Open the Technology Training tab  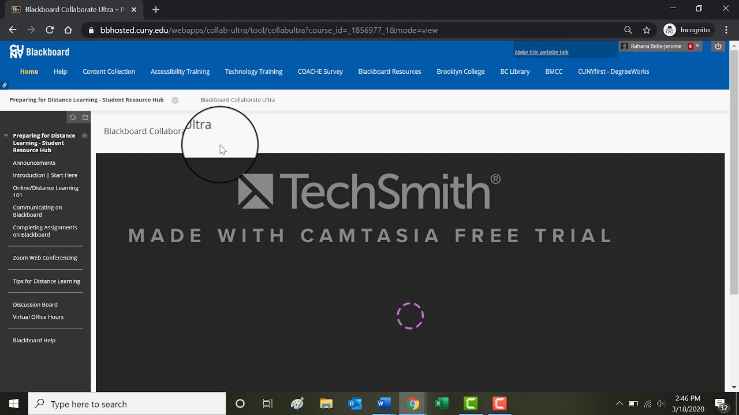click(x=253, y=71)
